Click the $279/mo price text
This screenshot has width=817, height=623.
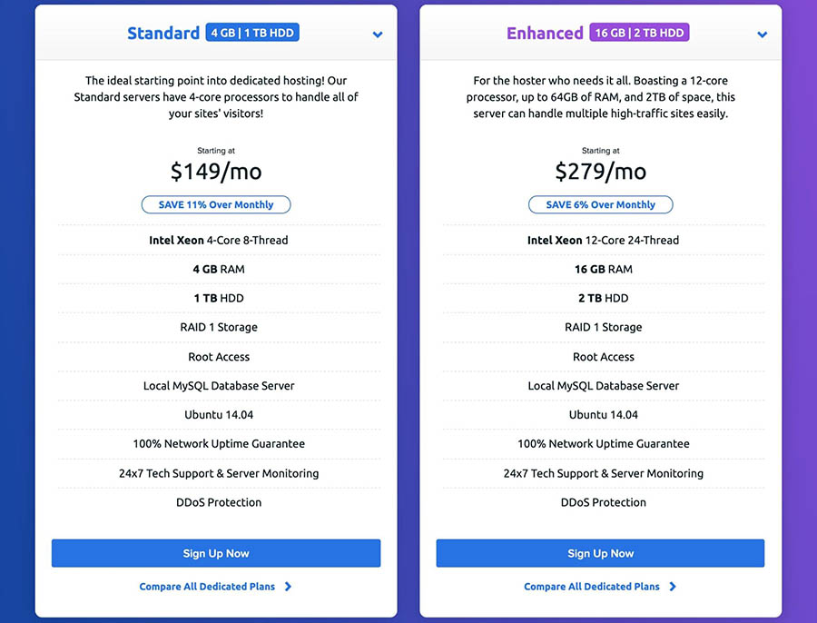point(600,171)
